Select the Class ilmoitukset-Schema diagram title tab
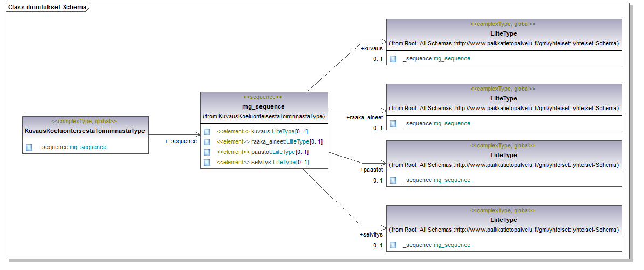The width and height of the screenshot is (644, 270). [x=47, y=7]
